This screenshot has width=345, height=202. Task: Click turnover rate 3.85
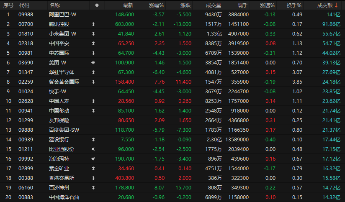point(297,82)
